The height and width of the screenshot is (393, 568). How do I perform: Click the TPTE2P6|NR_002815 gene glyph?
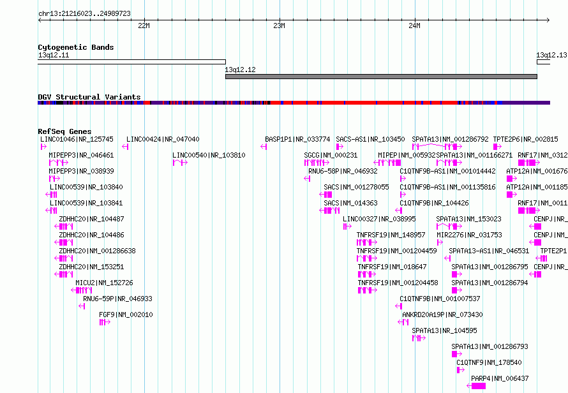pyautogui.click(x=497, y=147)
